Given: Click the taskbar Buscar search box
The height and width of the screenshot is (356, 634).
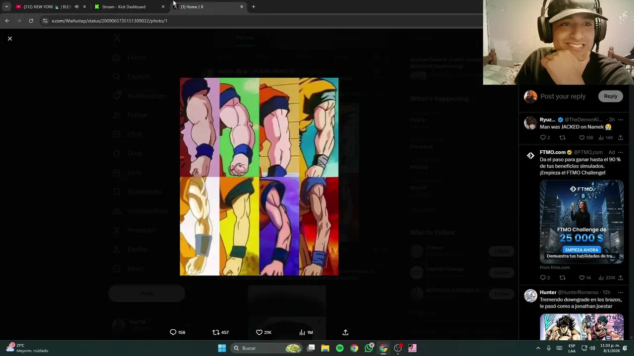Looking at the screenshot, I should pyautogui.click(x=267, y=348).
